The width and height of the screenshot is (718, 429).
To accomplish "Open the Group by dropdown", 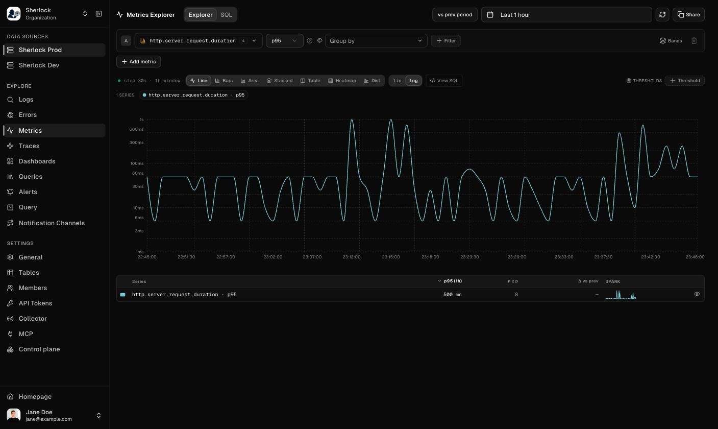I will tap(376, 41).
